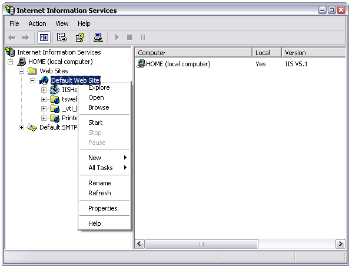
Task: Choose Help from the context menu
Action: (x=104, y=223)
